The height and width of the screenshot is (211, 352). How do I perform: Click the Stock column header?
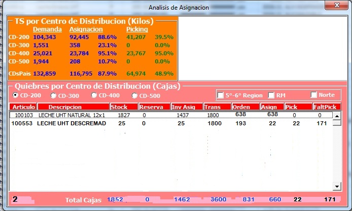(124, 107)
